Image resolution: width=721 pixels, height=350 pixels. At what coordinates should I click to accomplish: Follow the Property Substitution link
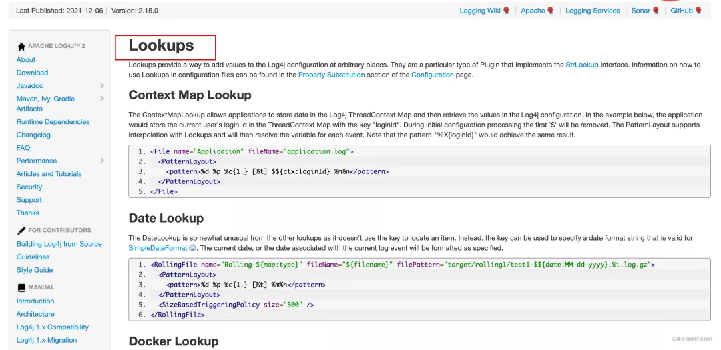[331, 75]
